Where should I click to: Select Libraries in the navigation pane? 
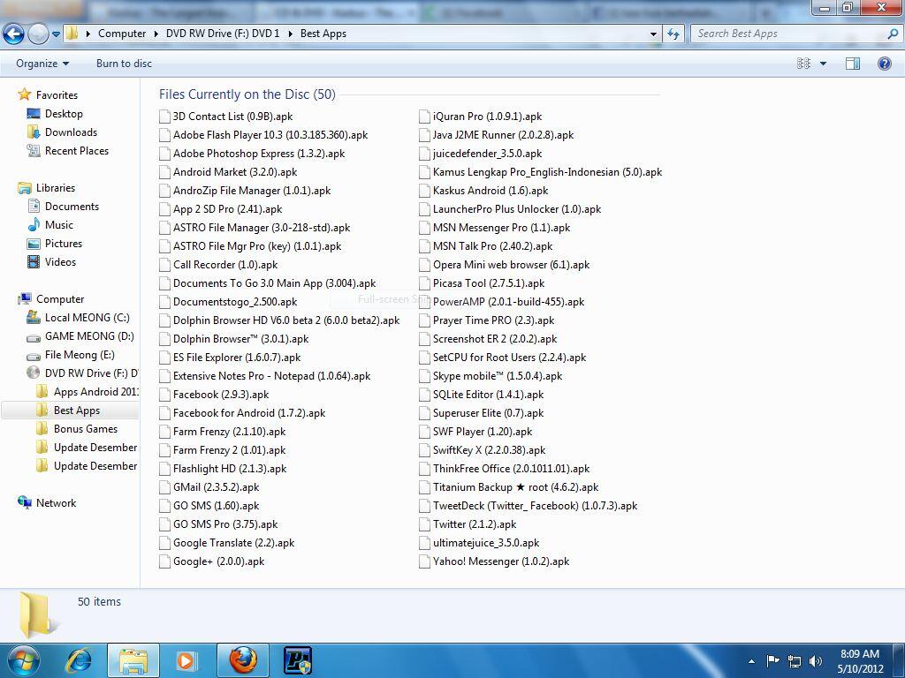pyautogui.click(x=56, y=188)
